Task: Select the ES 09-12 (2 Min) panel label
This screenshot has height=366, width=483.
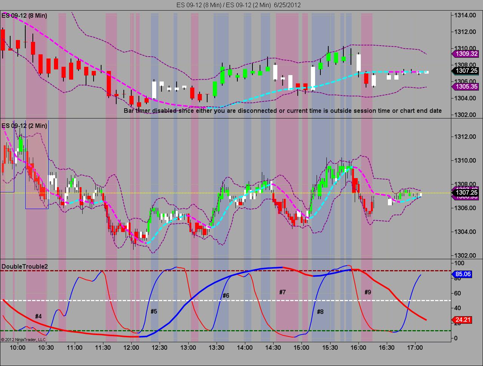Action: (x=25, y=126)
